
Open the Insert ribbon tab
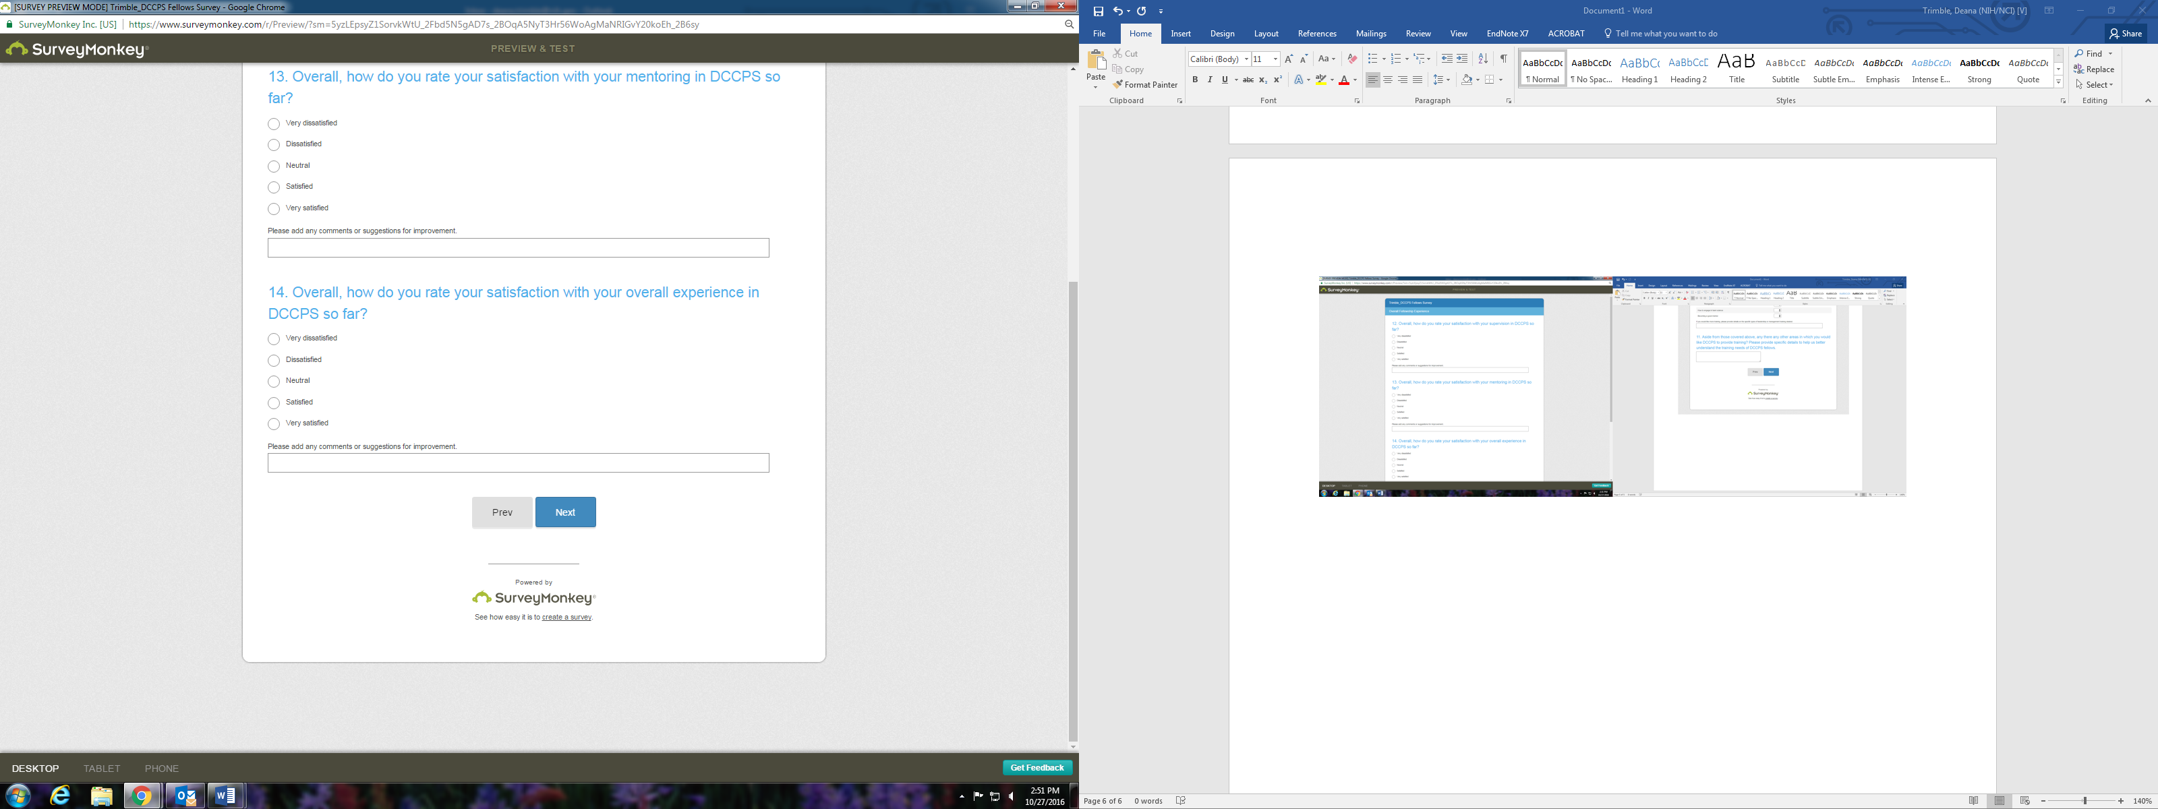[x=1180, y=34]
